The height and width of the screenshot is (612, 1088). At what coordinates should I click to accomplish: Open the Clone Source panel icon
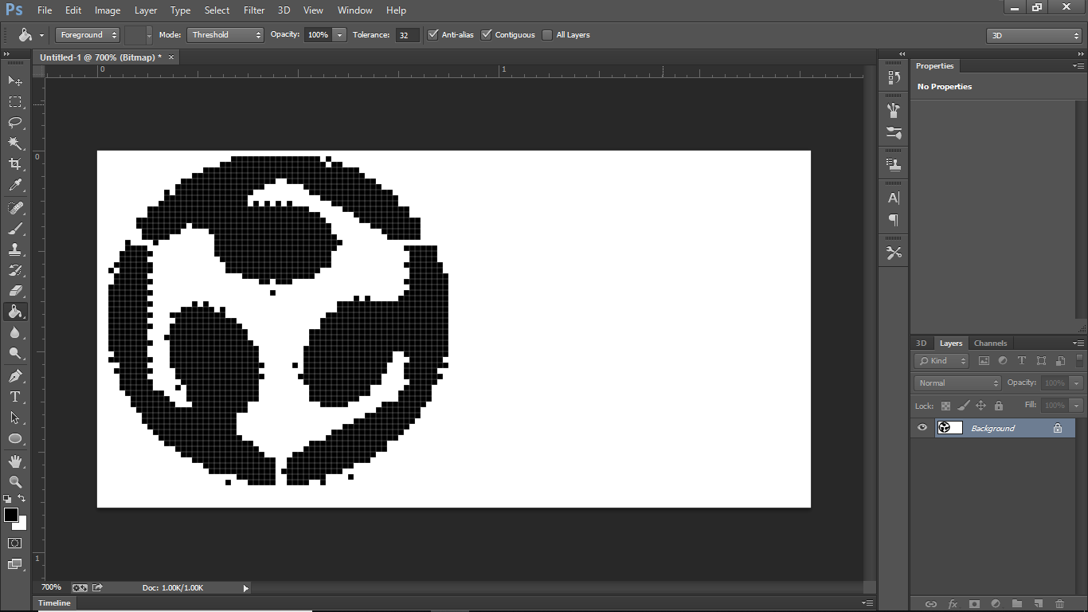click(x=894, y=165)
